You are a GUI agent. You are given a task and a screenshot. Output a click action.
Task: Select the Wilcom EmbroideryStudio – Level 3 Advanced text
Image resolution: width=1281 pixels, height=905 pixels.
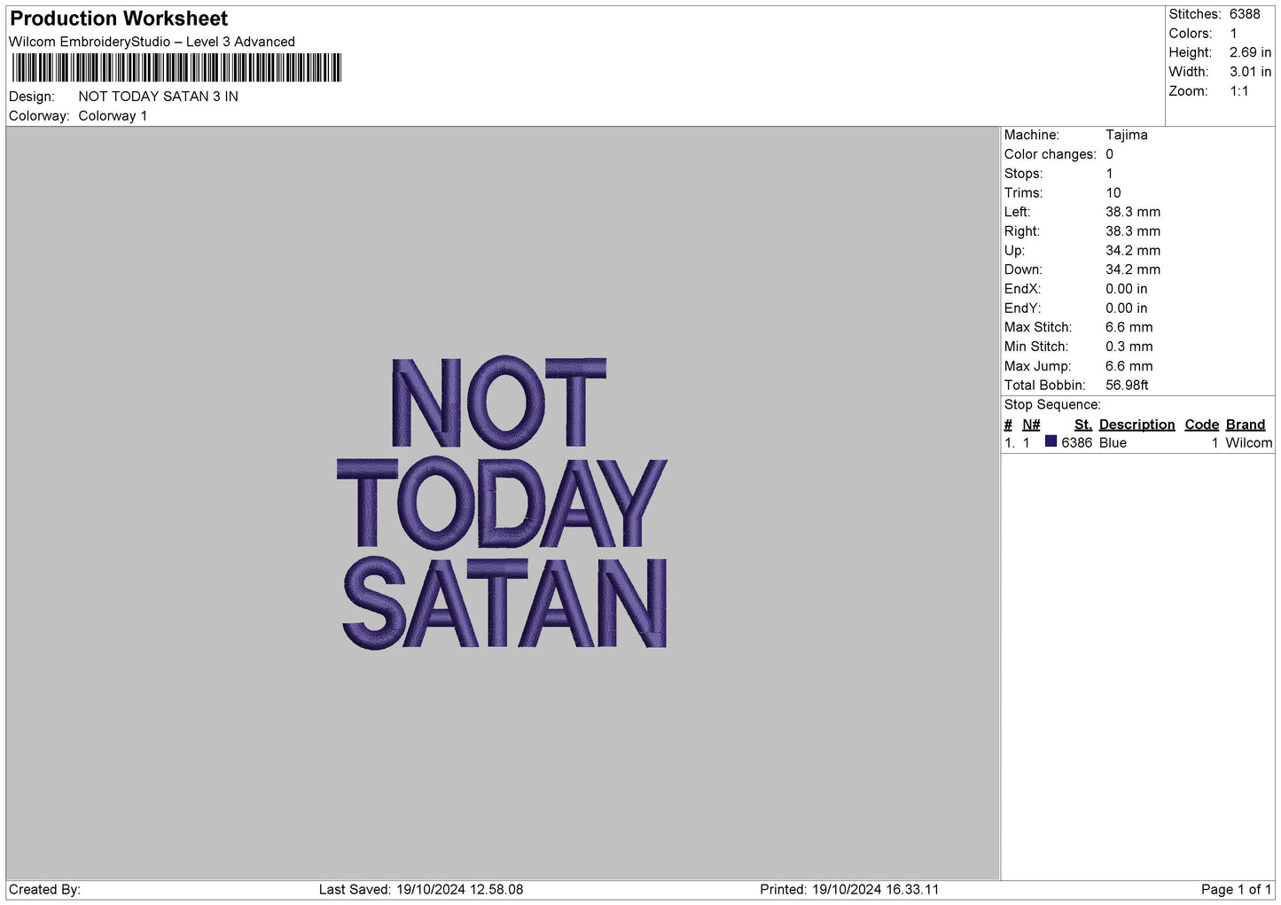click(x=152, y=42)
